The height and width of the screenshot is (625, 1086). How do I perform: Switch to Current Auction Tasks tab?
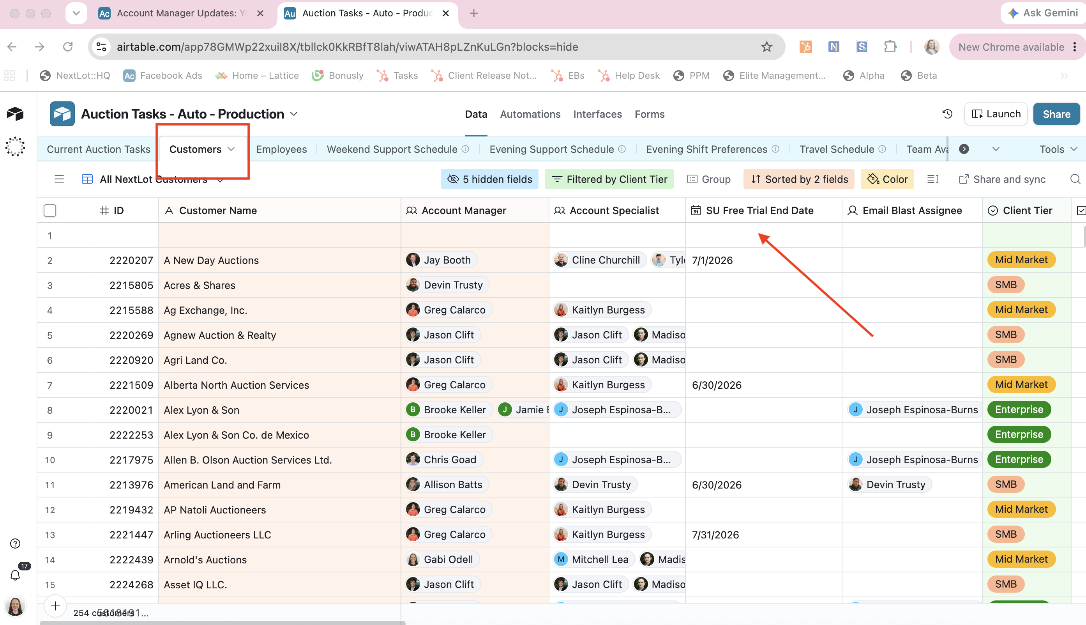[x=99, y=149]
